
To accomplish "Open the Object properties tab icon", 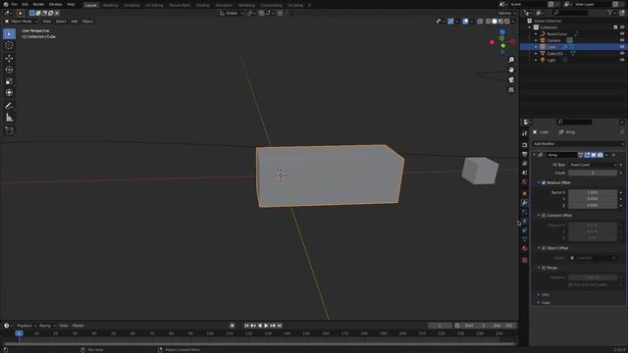I will pyautogui.click(x=525, y=193).
